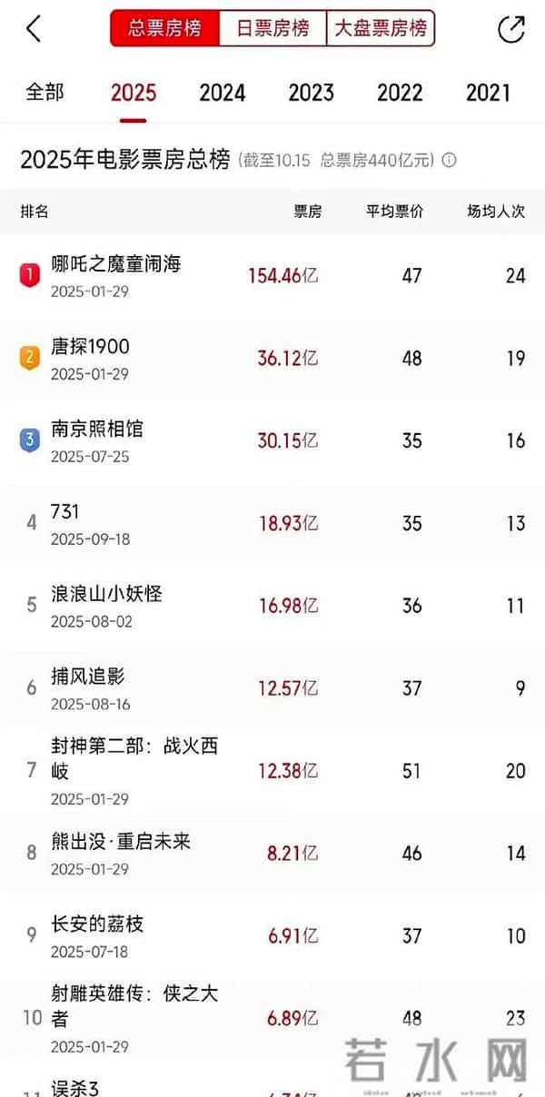Select the 2023 year tab
Screen dimensions: 545x1097
coord(311,93)
